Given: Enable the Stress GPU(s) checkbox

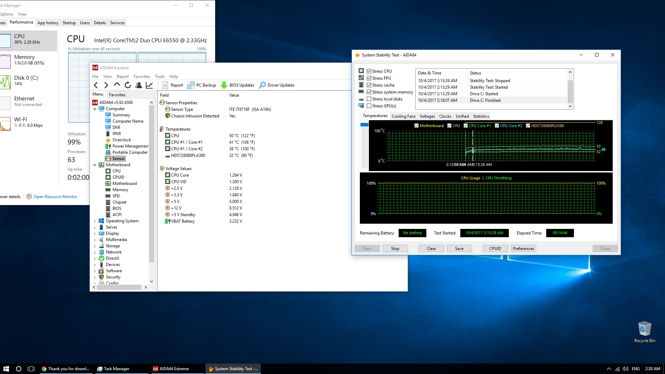Looking at the screenshot, I should [x=369, y=106].
